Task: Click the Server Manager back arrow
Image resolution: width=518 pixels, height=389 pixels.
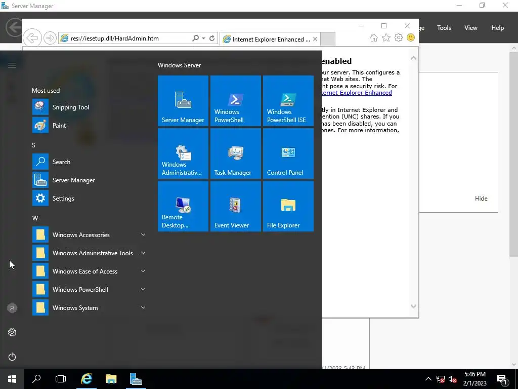Action: (14, 27)
